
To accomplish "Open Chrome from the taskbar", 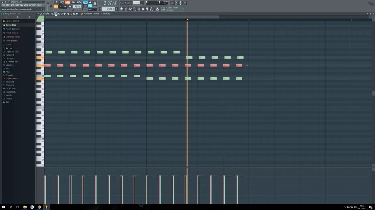I will tap(39, 207).
